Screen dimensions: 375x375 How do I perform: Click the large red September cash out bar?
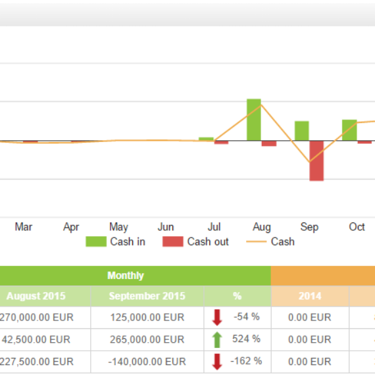pos(316,161)
